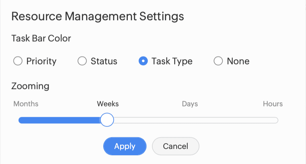Click the blue filled slider track
306x164 pixels.
tap(60, 120)
